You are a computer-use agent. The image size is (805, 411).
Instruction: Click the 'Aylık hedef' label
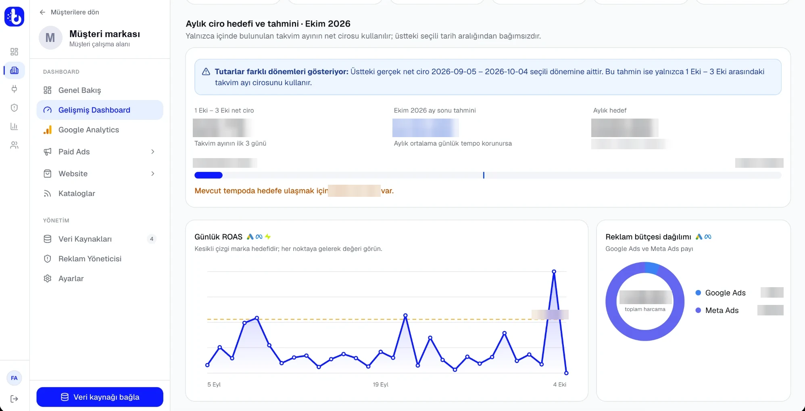[610, 111]
